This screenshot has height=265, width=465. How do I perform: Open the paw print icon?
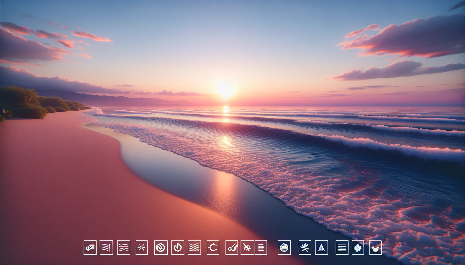pyautogui.click(x=375, y=248)
